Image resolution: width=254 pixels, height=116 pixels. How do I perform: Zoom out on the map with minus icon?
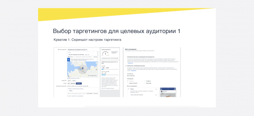coord(97,68)
